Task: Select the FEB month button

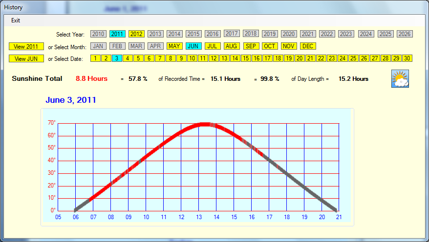Action: point(117,46)
